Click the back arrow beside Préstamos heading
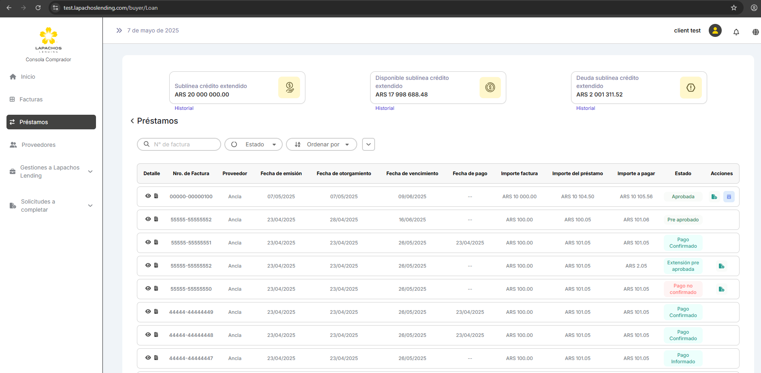This screenshot has height=373, width=761. (x=132, y=121)
